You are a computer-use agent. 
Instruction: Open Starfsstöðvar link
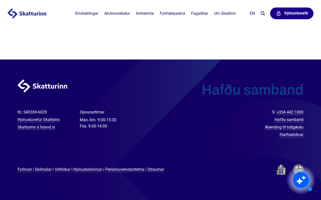[x=291, y=135]
